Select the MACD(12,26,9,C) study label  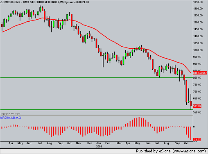pyautogui.click(x=11, y=118)
